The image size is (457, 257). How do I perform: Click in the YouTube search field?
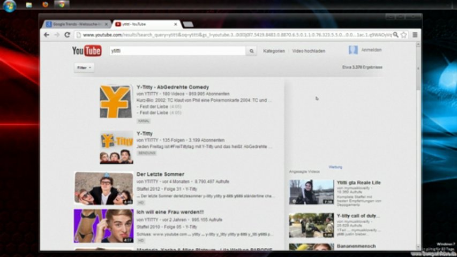click(177, 51)
